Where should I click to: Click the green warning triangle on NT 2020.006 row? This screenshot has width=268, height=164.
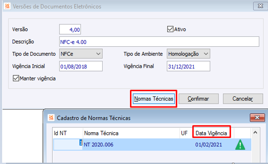pyautogui.click(x=240, y=145)
